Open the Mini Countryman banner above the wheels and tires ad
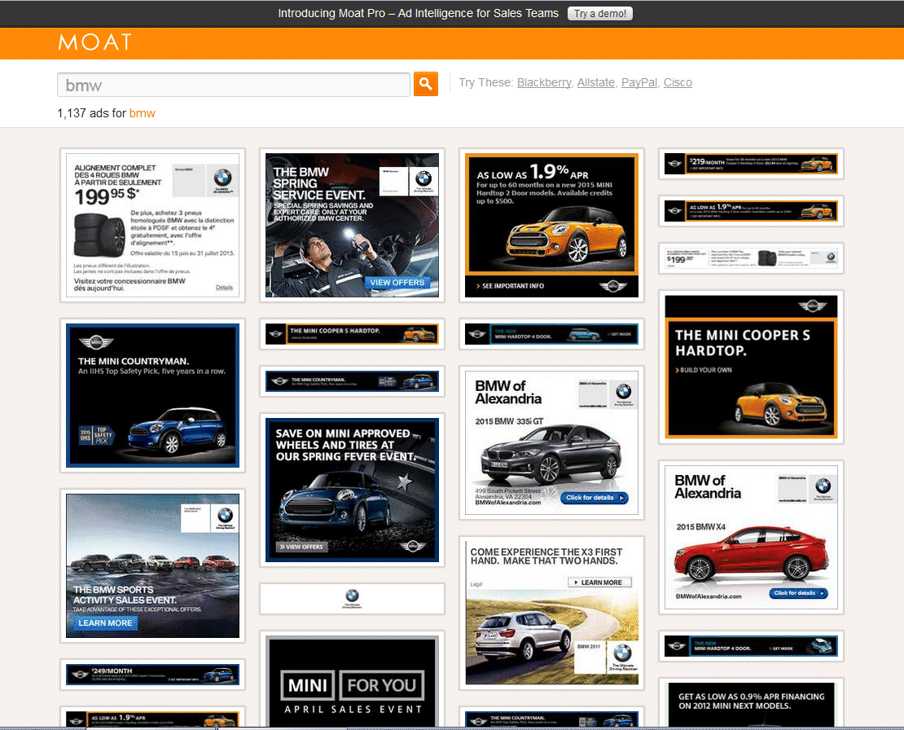The width and height of the screenshot is (904, 730). pyautogui.click(x=353, y=381)
